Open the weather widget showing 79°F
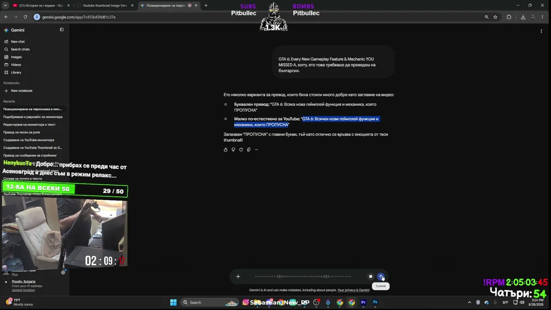The image size is (551, 310). click(x=19, y=302)
